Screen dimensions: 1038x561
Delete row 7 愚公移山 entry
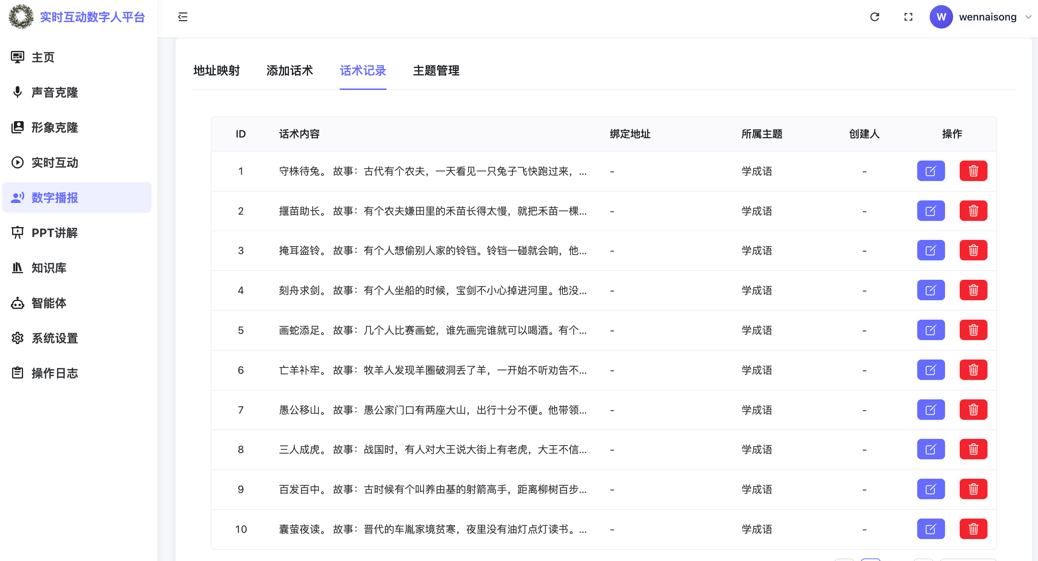[973, 410]
